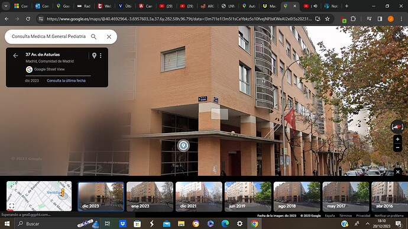Viewport: 408px width, 229px height.
Task: Click Notificar un problema link
Action: click(389, 216)
